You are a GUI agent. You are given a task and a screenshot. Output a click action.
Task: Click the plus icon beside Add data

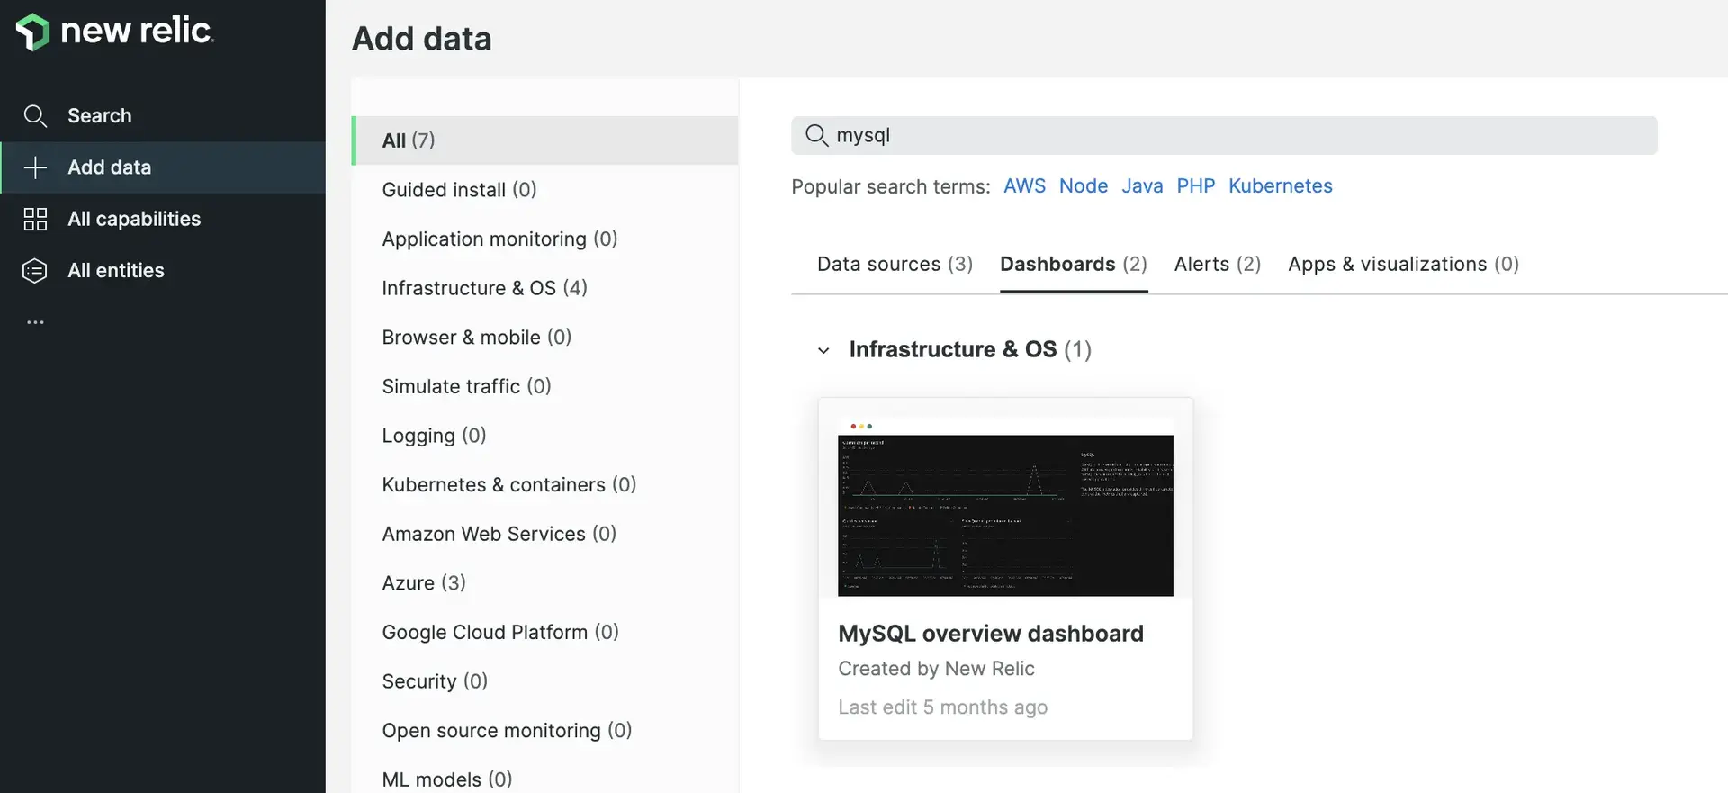(x=35, y=167)
